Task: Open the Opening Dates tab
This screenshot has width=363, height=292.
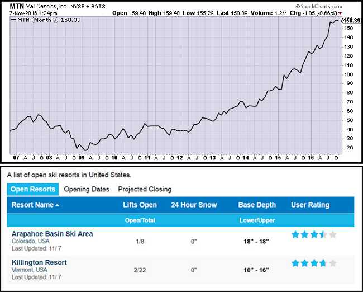Action: 86,189
